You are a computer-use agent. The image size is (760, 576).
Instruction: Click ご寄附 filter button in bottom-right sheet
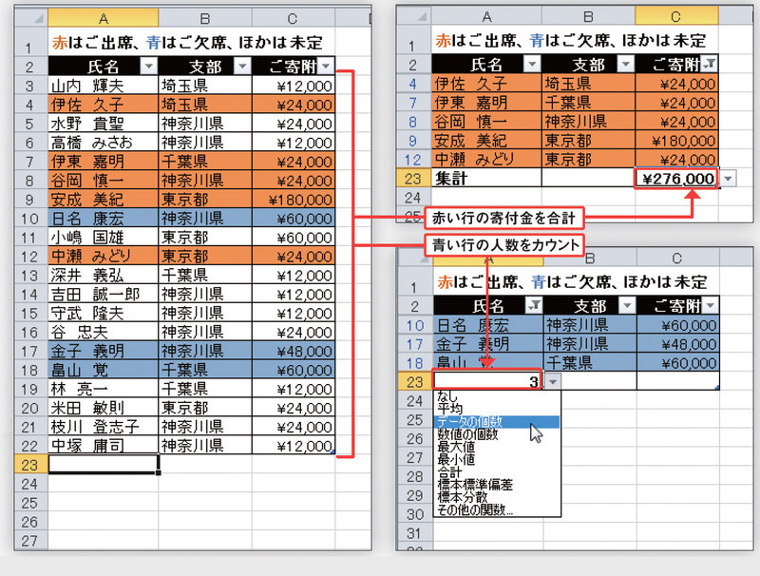[710, 304]
